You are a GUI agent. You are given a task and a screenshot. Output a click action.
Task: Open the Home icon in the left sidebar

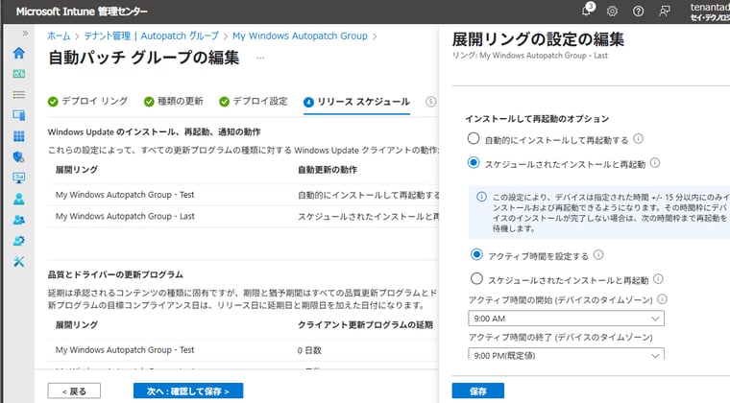coord(19,53)
